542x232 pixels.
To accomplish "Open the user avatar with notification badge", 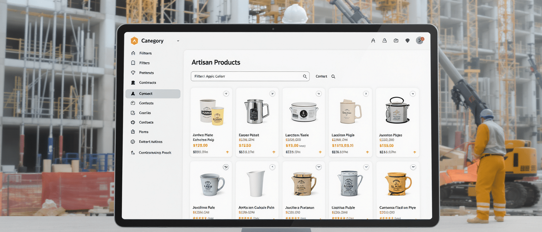I will pos(420,40).
